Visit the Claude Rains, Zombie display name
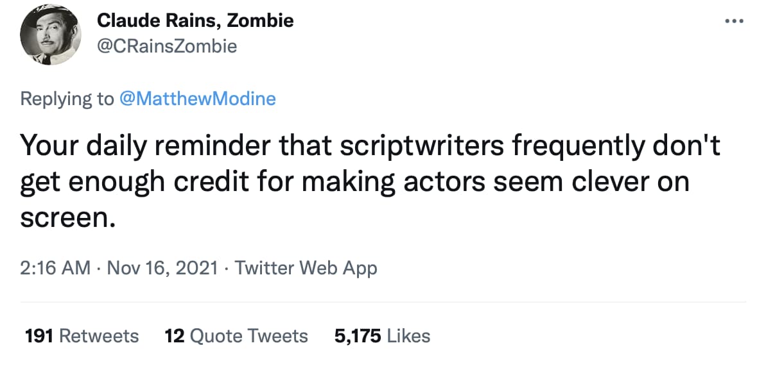The width and height of the screenshot is (766, 368). pyautogui.click(x=195, y=21)
